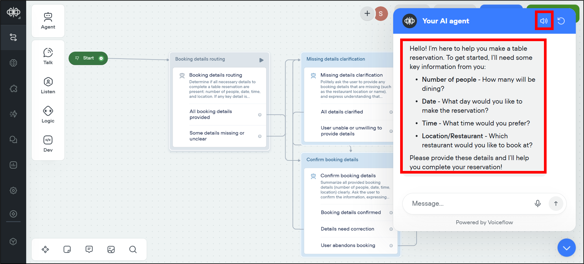This screenshot has height=264, width=584.
Task: Type in the Message input field
Action: 468,203
